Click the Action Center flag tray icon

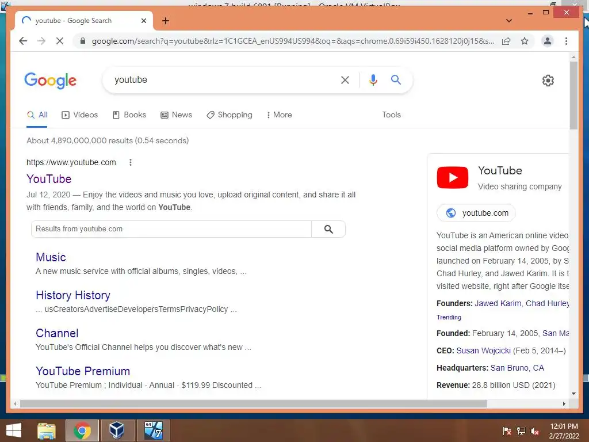coord(507,431)
